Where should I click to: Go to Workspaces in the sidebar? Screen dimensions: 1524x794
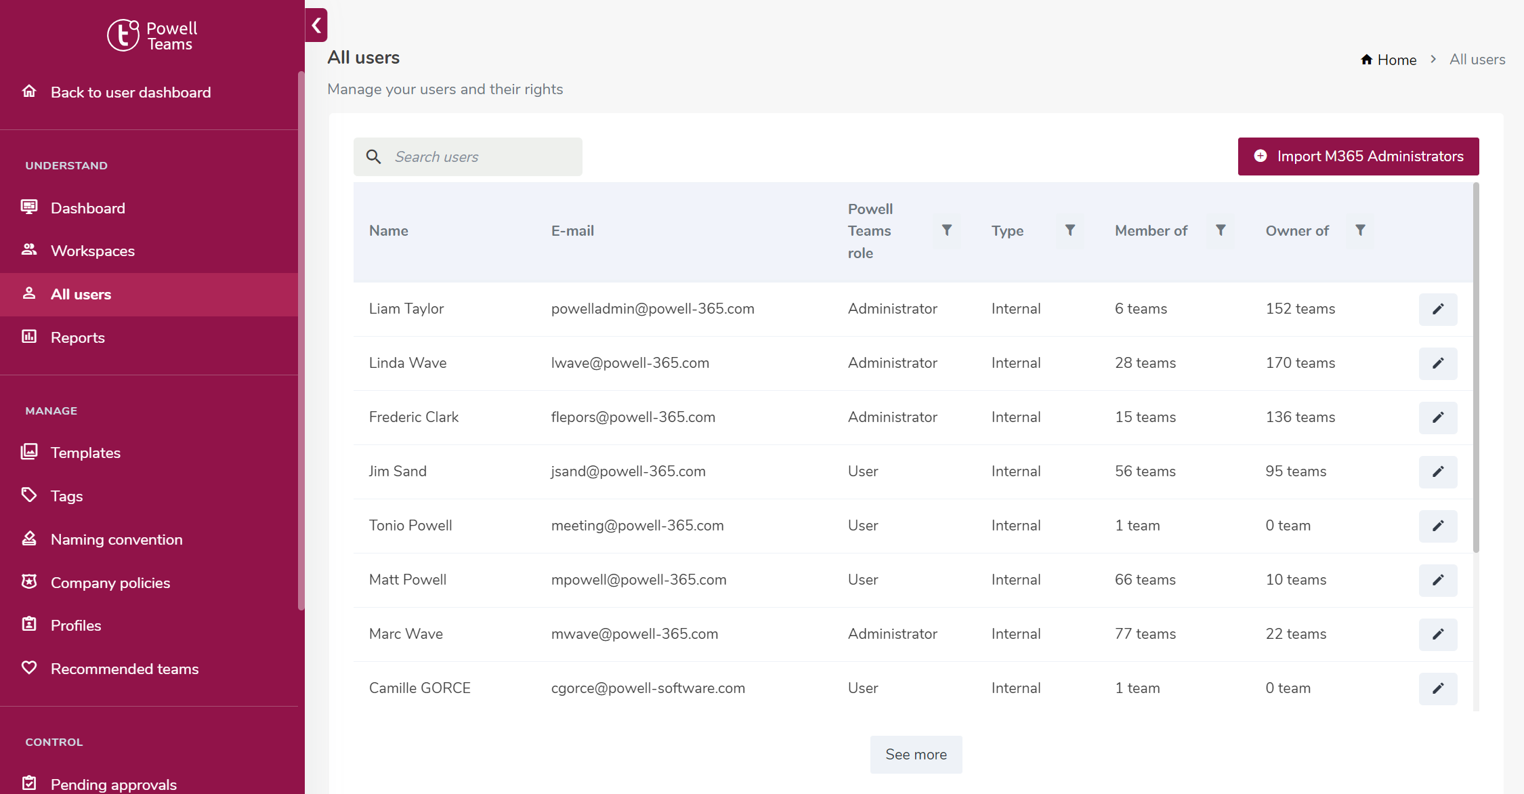click(149, 251)
